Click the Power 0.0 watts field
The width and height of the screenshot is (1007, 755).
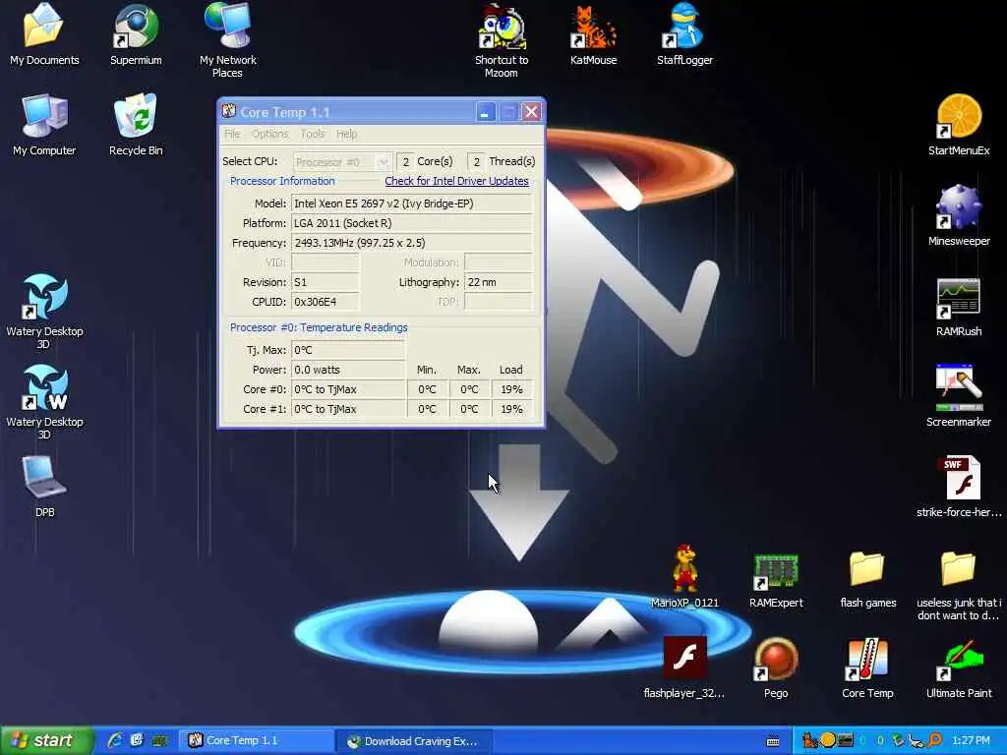click(x=348, y=370)
